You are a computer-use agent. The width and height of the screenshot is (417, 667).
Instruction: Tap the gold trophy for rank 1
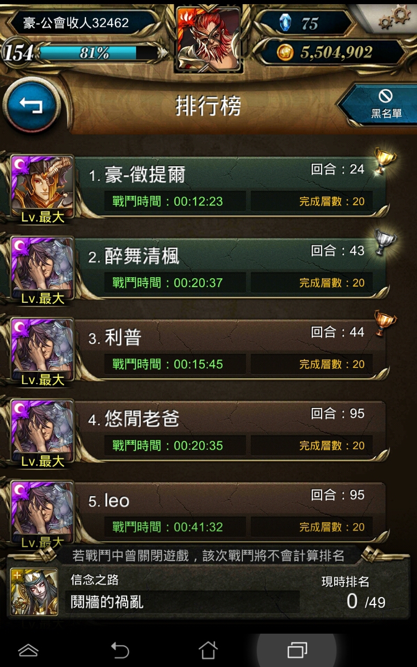click(x=385, y=161)
